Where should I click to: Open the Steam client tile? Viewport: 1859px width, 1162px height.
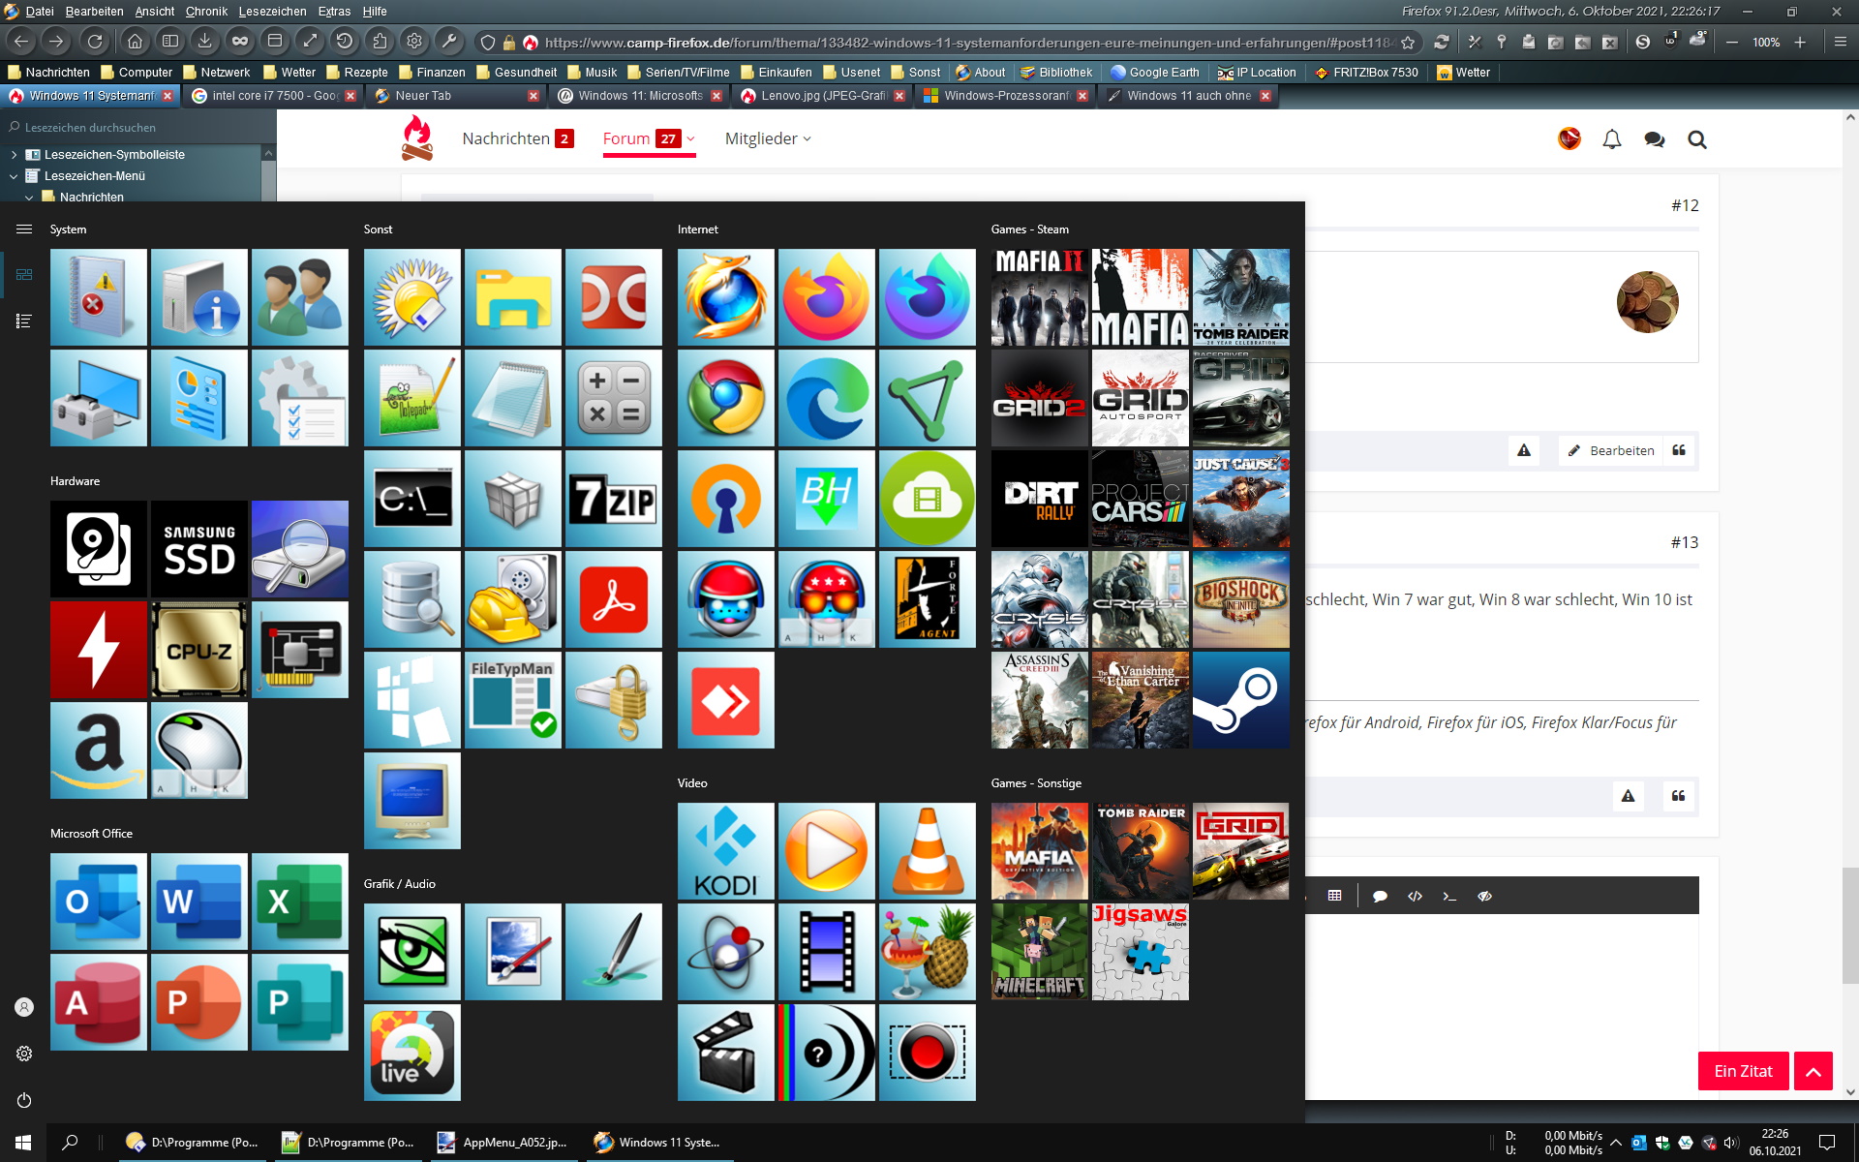pyautogui.click(x=1240, y=700)
